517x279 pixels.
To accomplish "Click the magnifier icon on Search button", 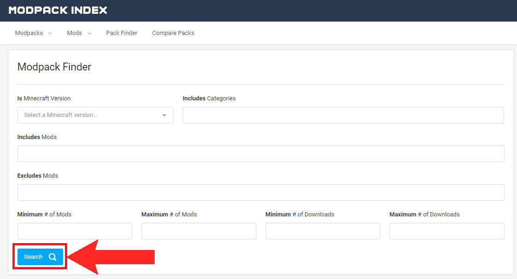I will [52, 257].
